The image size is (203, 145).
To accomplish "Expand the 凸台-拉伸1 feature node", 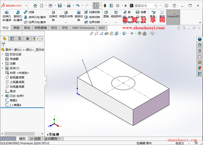I will click(3, 96).
